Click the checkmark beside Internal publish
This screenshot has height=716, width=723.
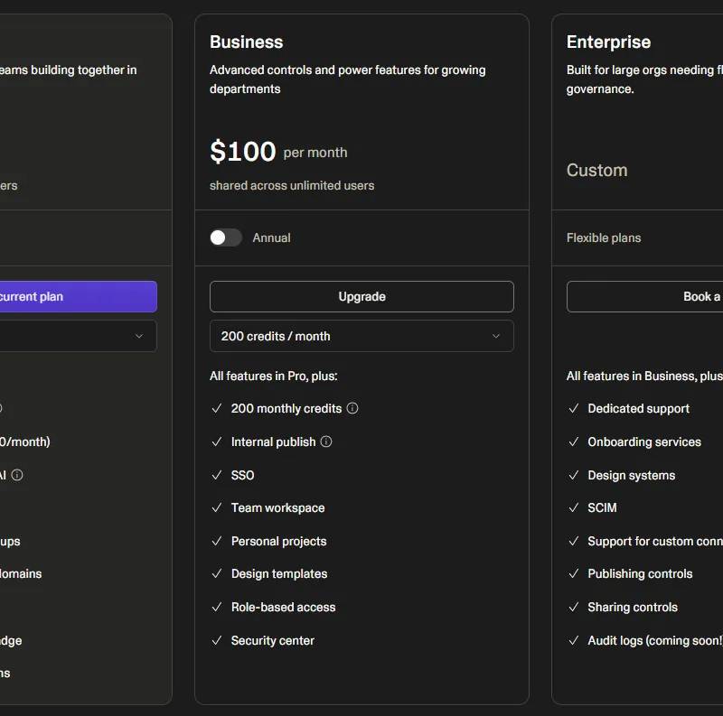(217, 442)
